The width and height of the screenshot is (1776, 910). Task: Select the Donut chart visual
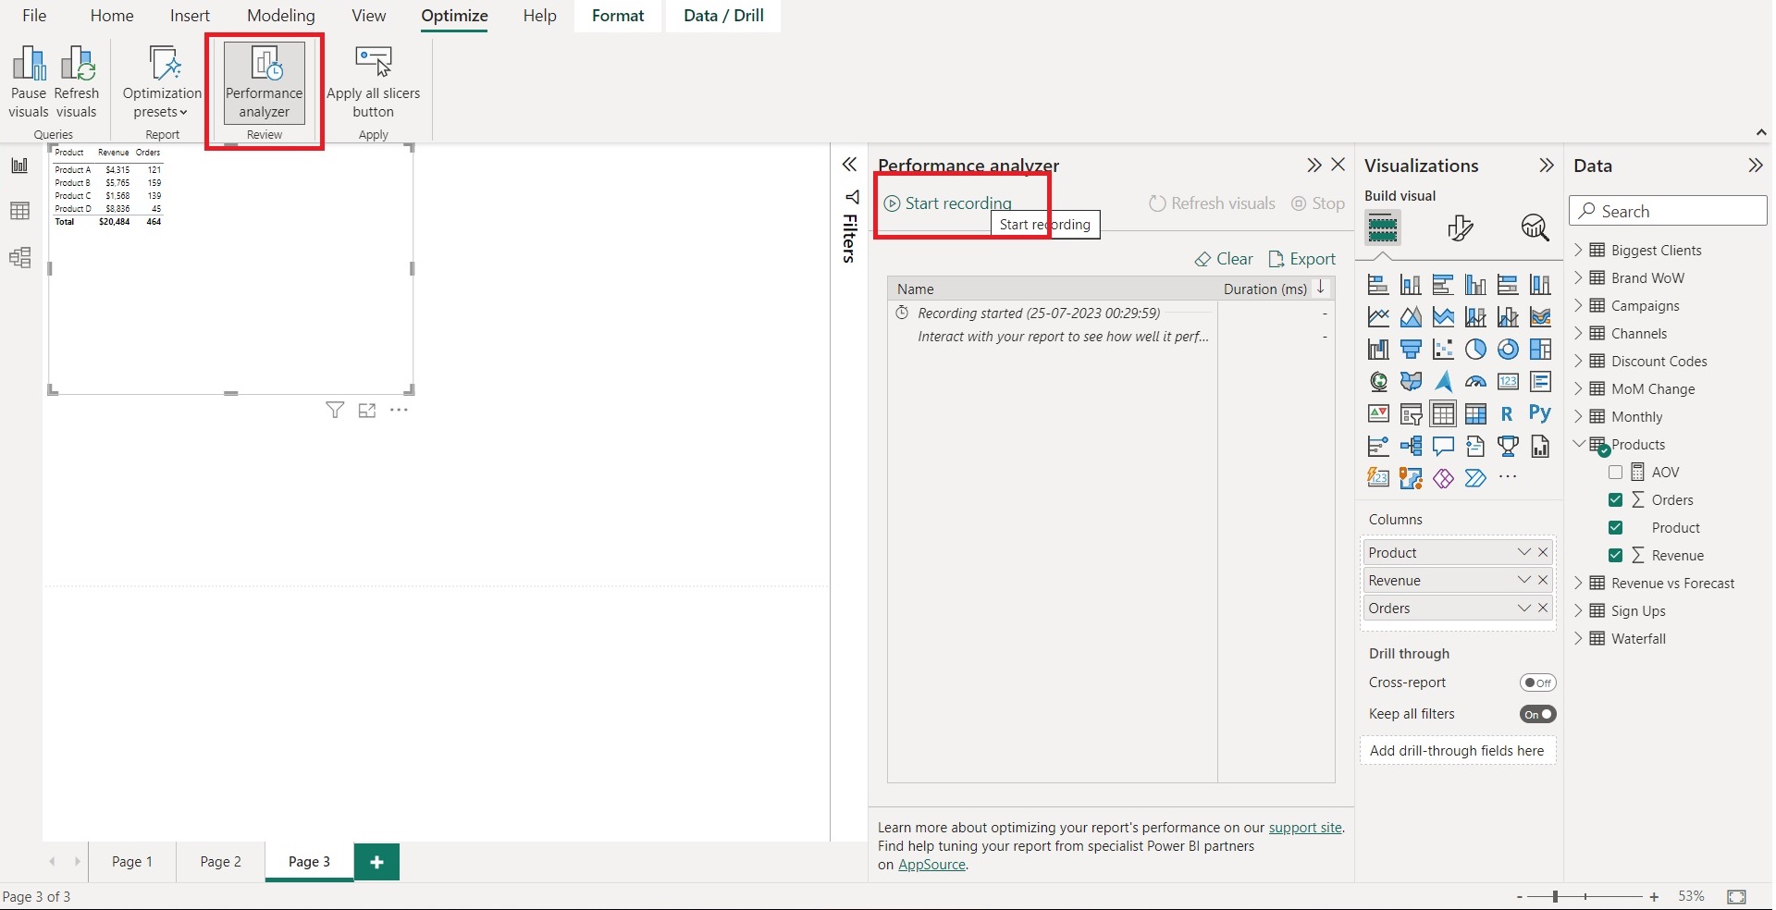(x=1509, y=349)
